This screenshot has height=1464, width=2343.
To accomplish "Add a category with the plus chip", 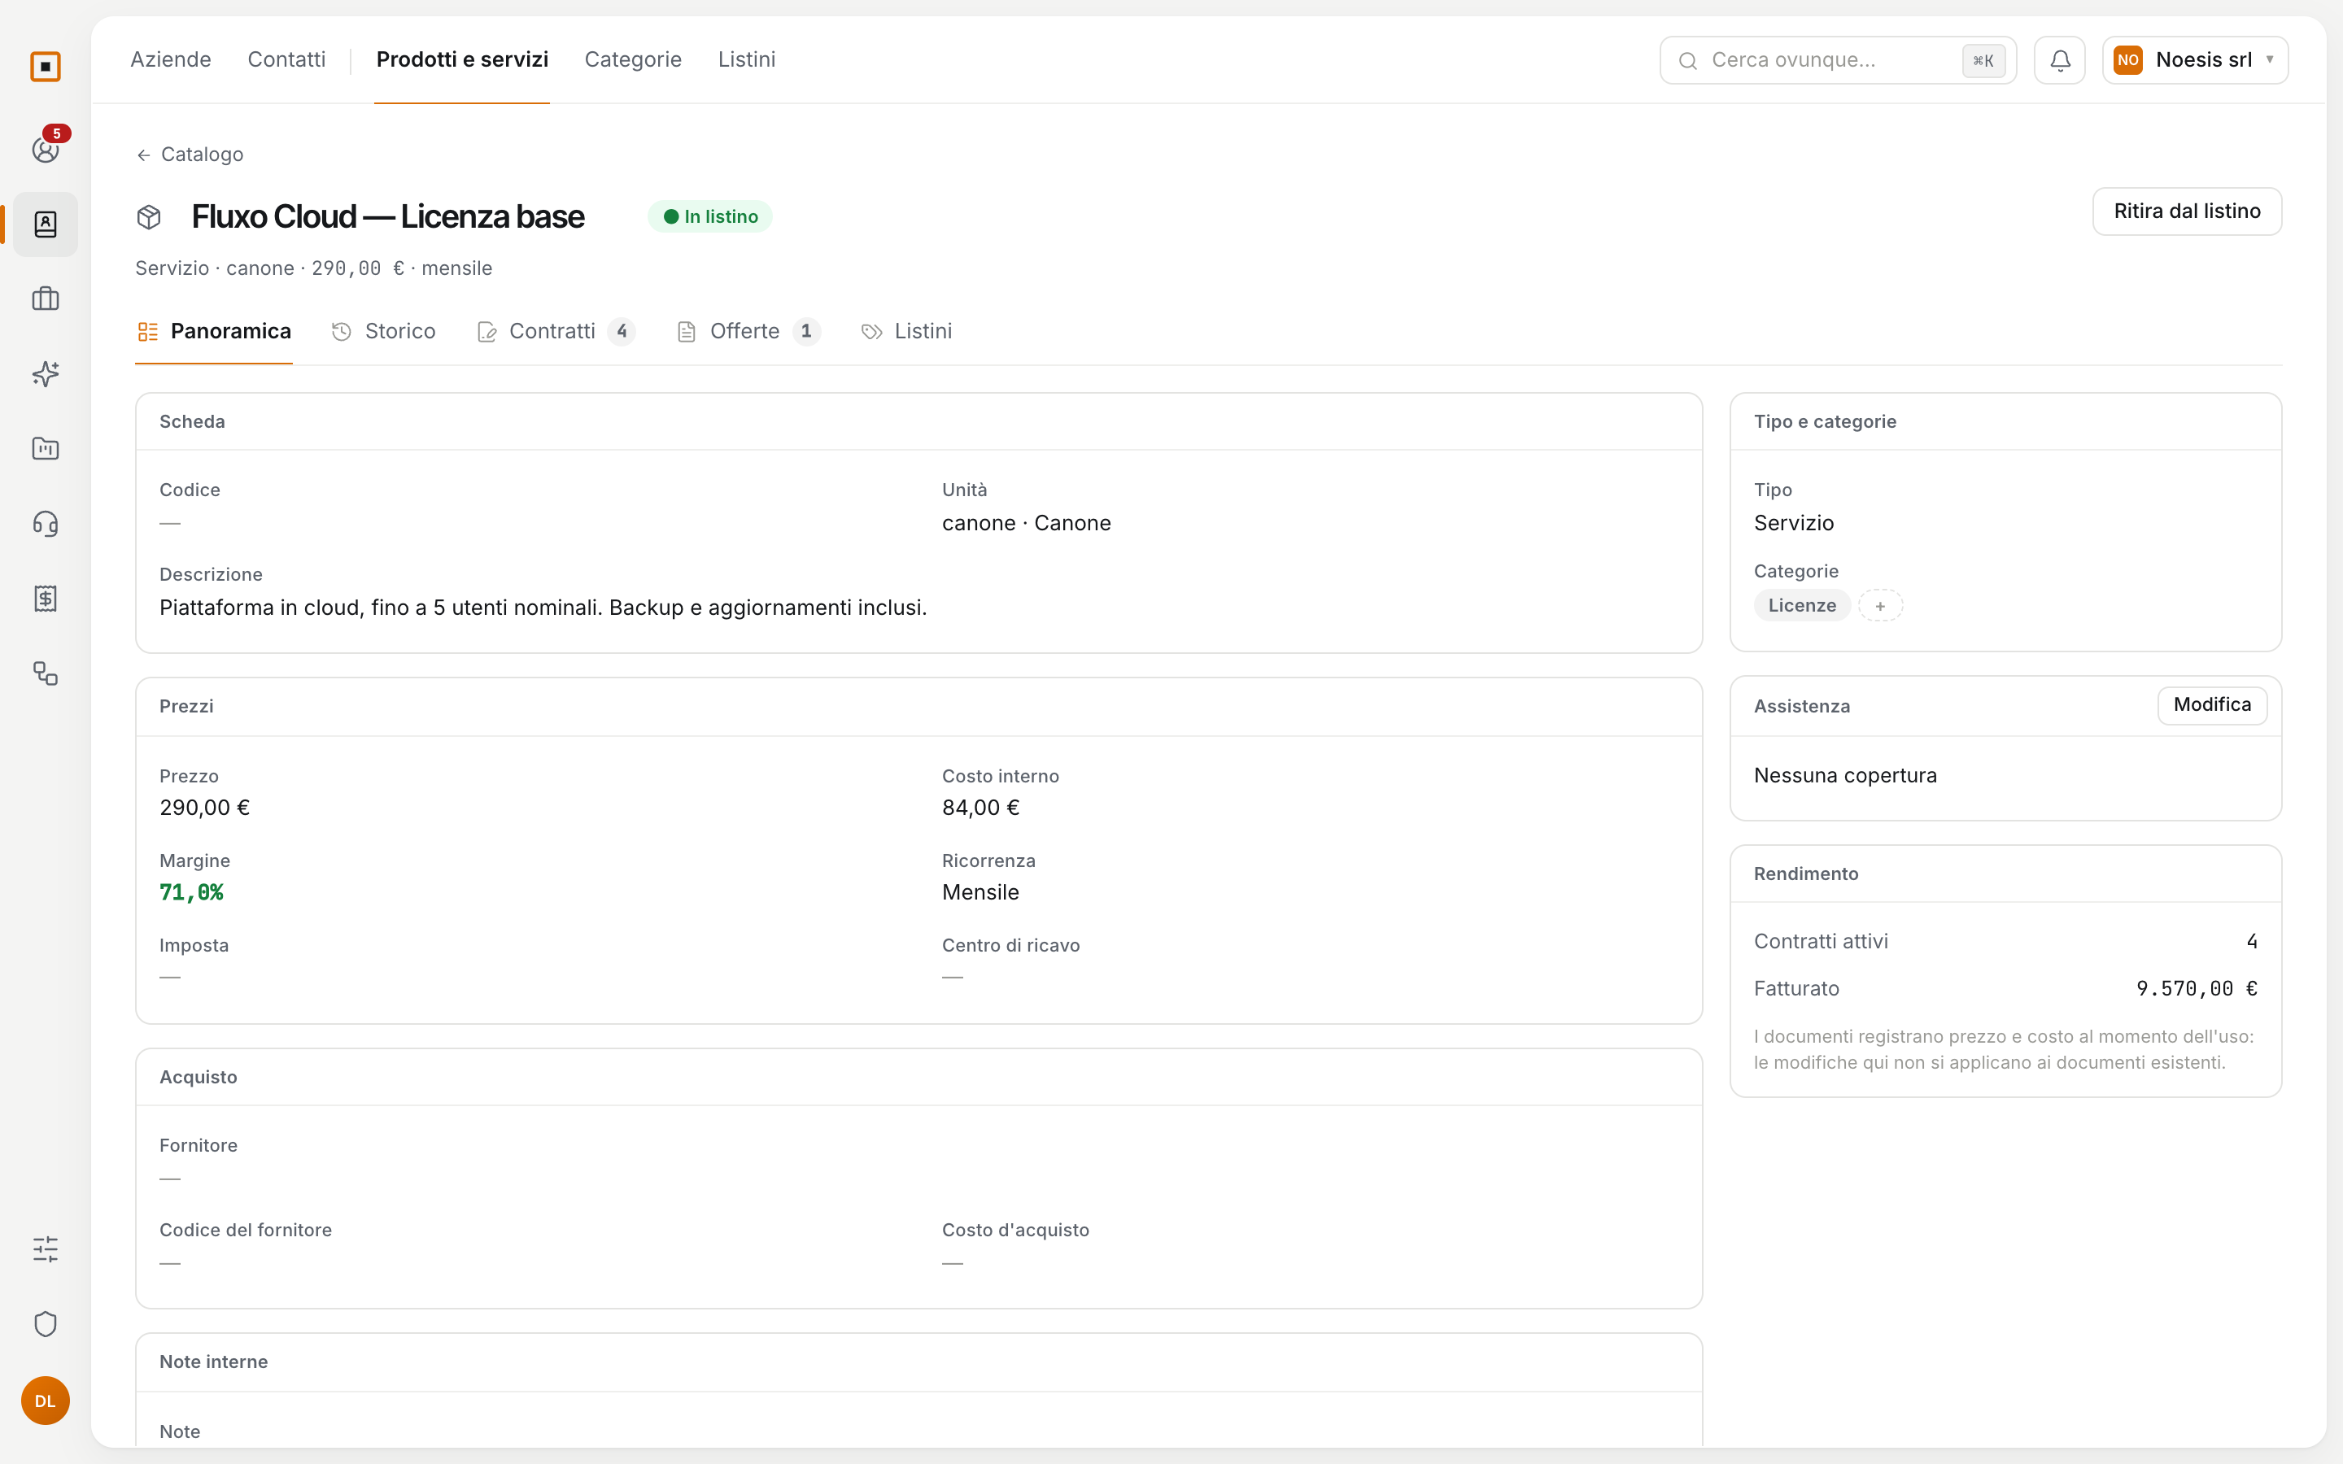I will [1880, 605].
